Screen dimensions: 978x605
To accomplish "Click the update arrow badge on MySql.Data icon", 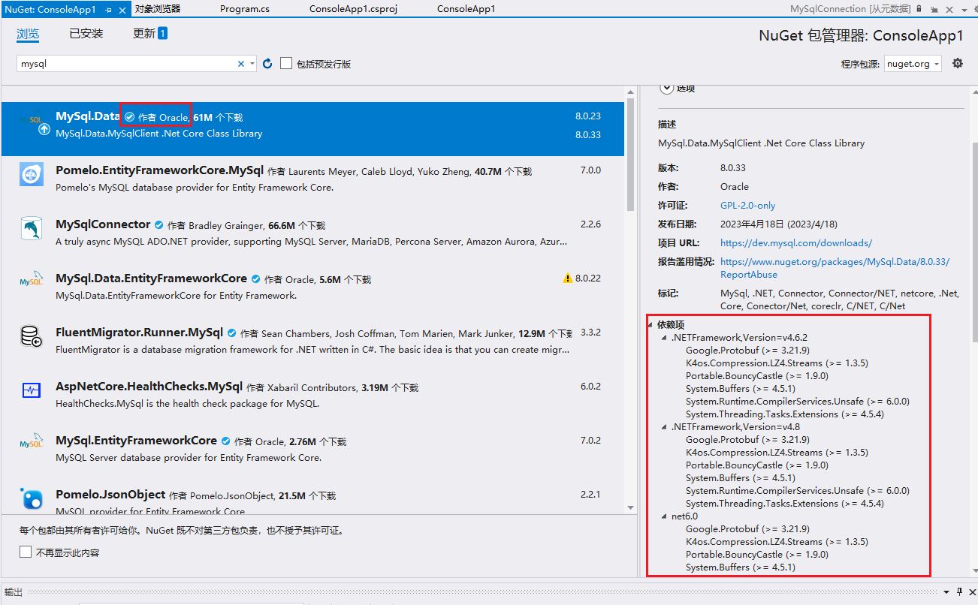I will coord(44,129).
